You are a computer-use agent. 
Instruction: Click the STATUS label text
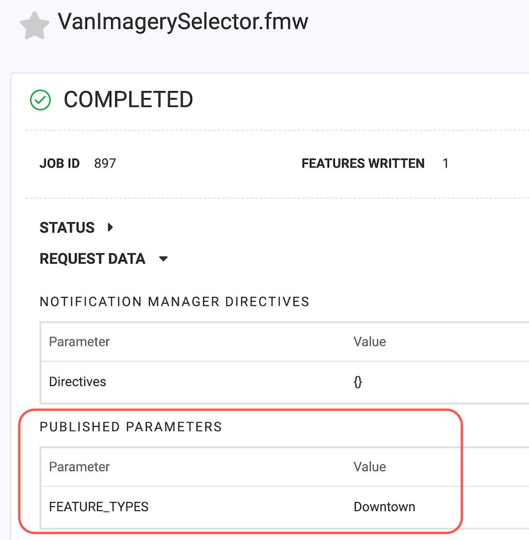click(67, 227)
